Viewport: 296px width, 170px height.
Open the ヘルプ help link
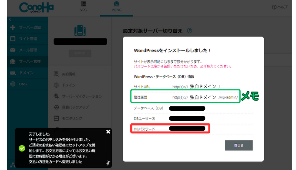tap(279, 7)
